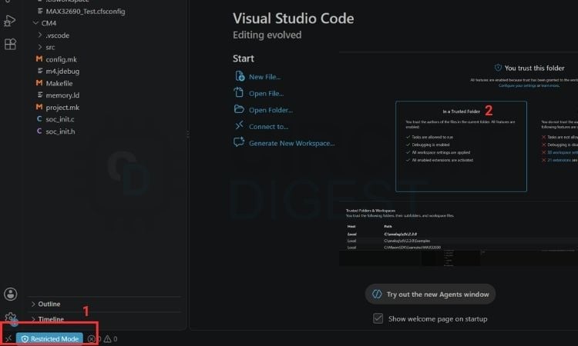
Task: Click Open Folder... link
Action: [271, 110]
